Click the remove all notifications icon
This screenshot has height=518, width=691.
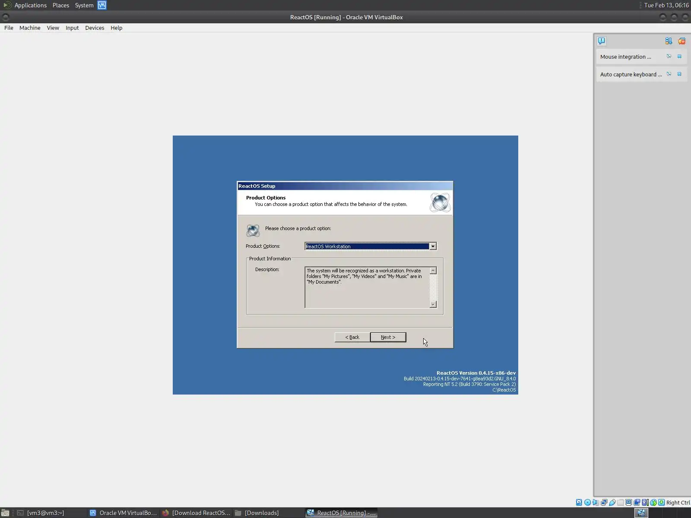[x=682, y=41]
